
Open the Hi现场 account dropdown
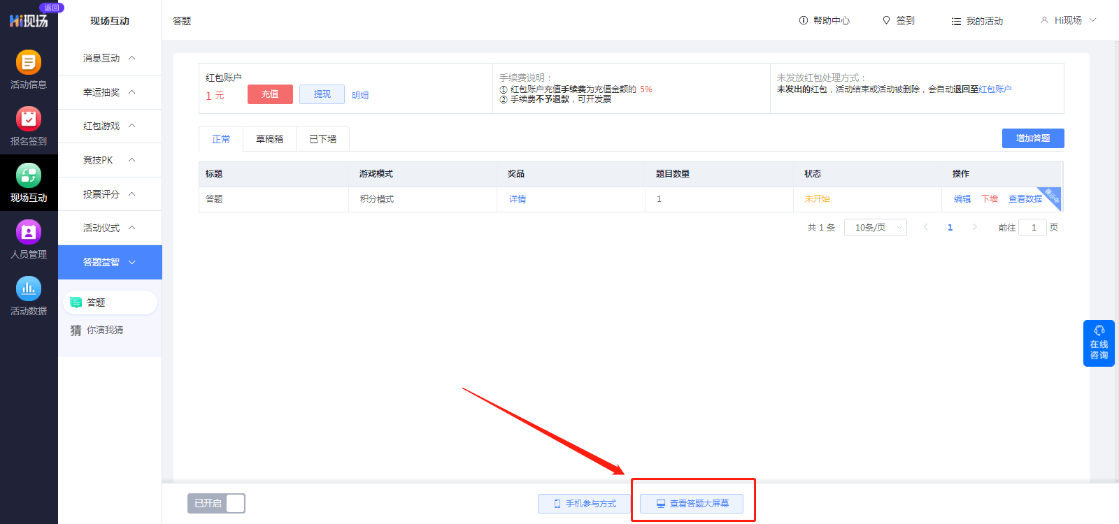(x=1068, y=21)
